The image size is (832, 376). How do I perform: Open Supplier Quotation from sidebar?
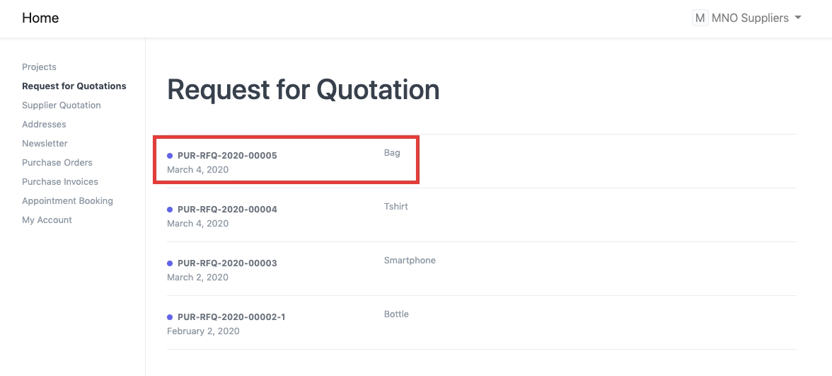click(61, 106)
